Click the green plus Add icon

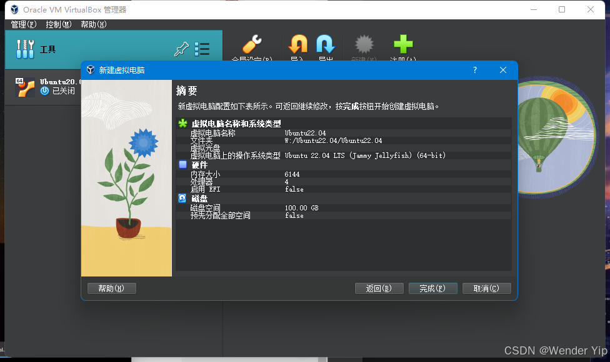(403, 44)
